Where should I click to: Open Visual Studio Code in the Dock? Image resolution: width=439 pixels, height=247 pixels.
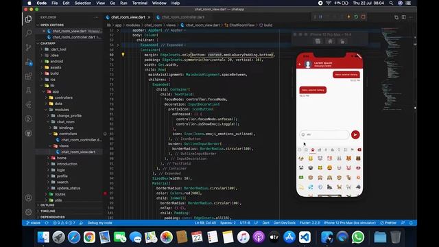point(305,237)
